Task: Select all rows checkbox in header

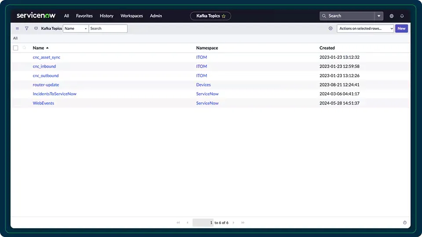Action: point(16,48)
